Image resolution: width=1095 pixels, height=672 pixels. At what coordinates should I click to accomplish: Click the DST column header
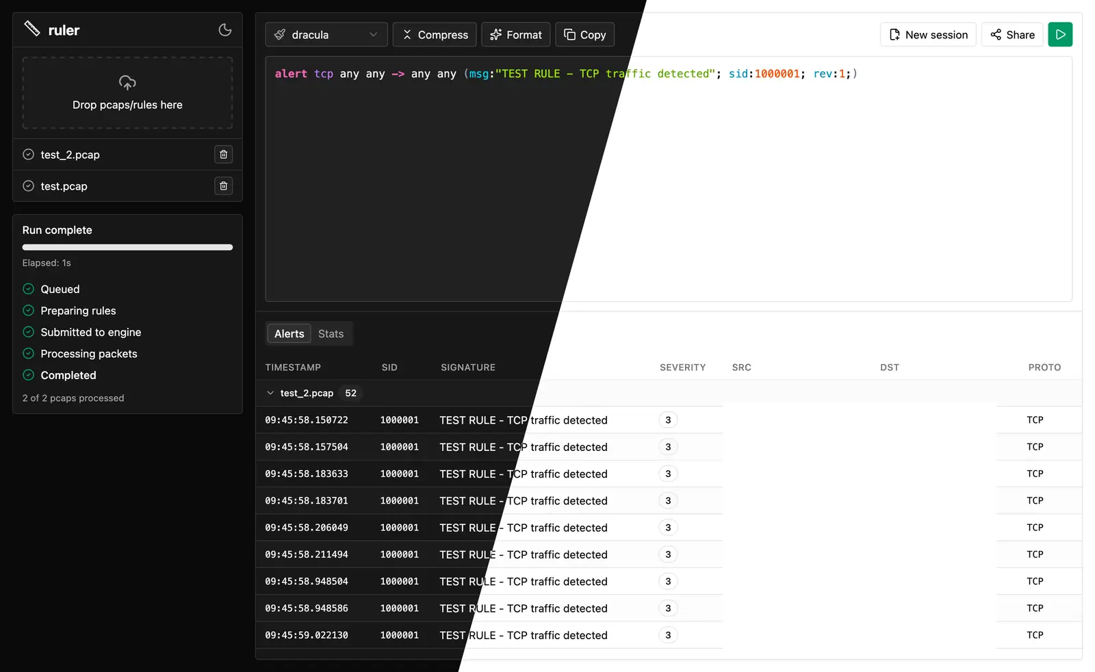pyautogui.click(x=890, y=367)
